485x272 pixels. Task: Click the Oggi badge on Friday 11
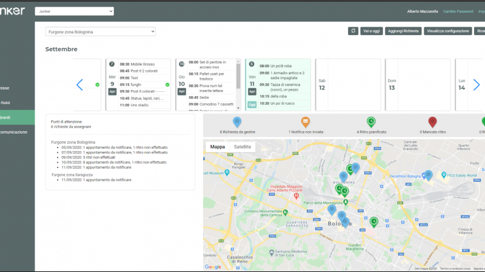click(x=252, y=105)
